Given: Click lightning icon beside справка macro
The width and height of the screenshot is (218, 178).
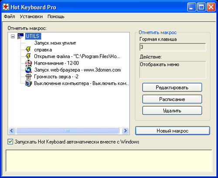Looking at the screenshot, I should tap(28, 50).
